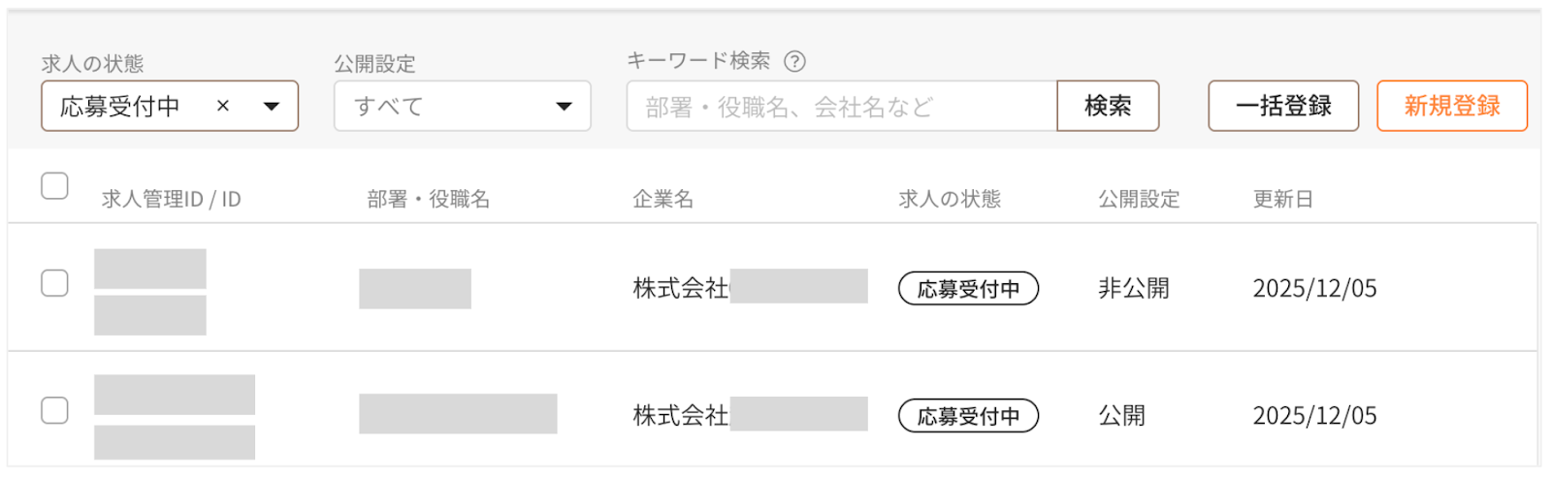Viewport: 1552px width, 480px height.
Task: Click the orange 新規登録 button
Action: (1451, 106)
